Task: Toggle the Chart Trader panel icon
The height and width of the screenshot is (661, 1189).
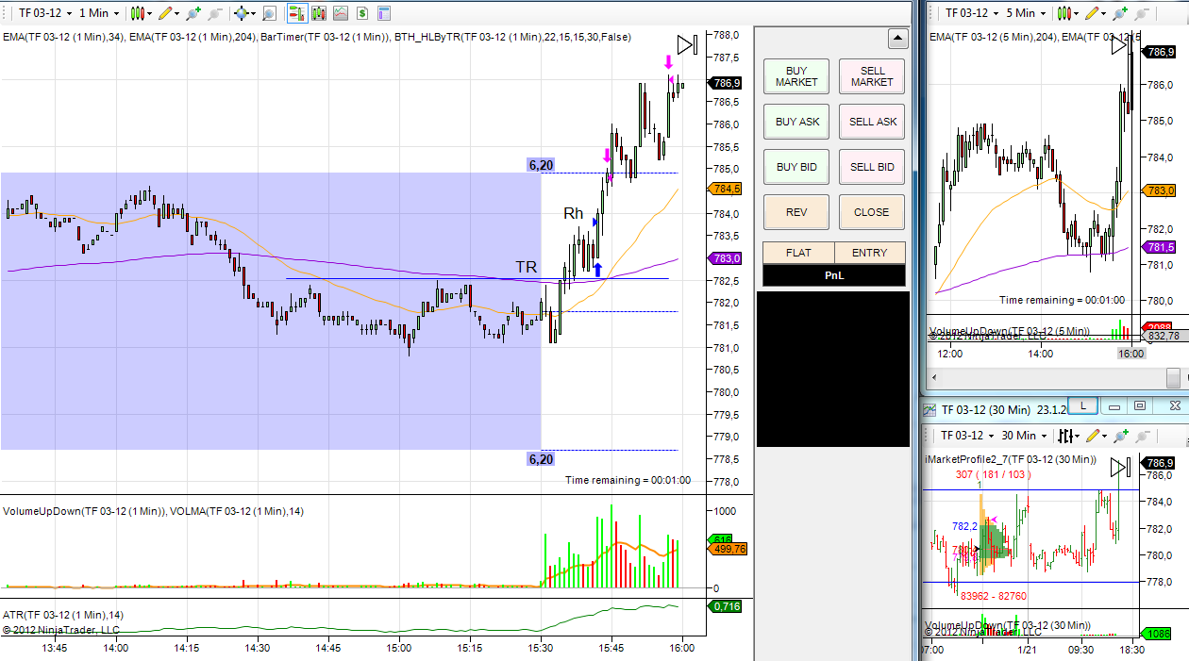Action: click(x=296, y=13)
